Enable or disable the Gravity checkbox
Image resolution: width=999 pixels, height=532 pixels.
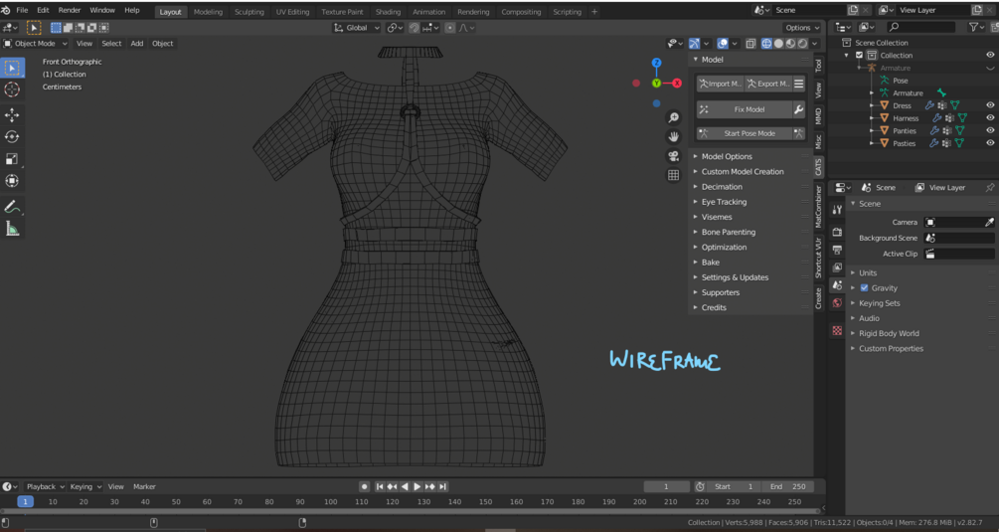(x=864, y=288)
